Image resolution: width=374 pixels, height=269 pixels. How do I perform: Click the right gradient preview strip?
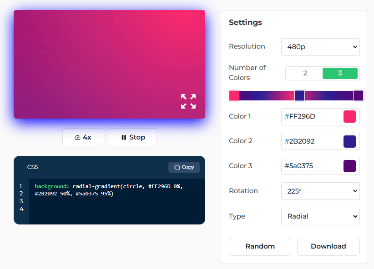[x=328, y=95]
